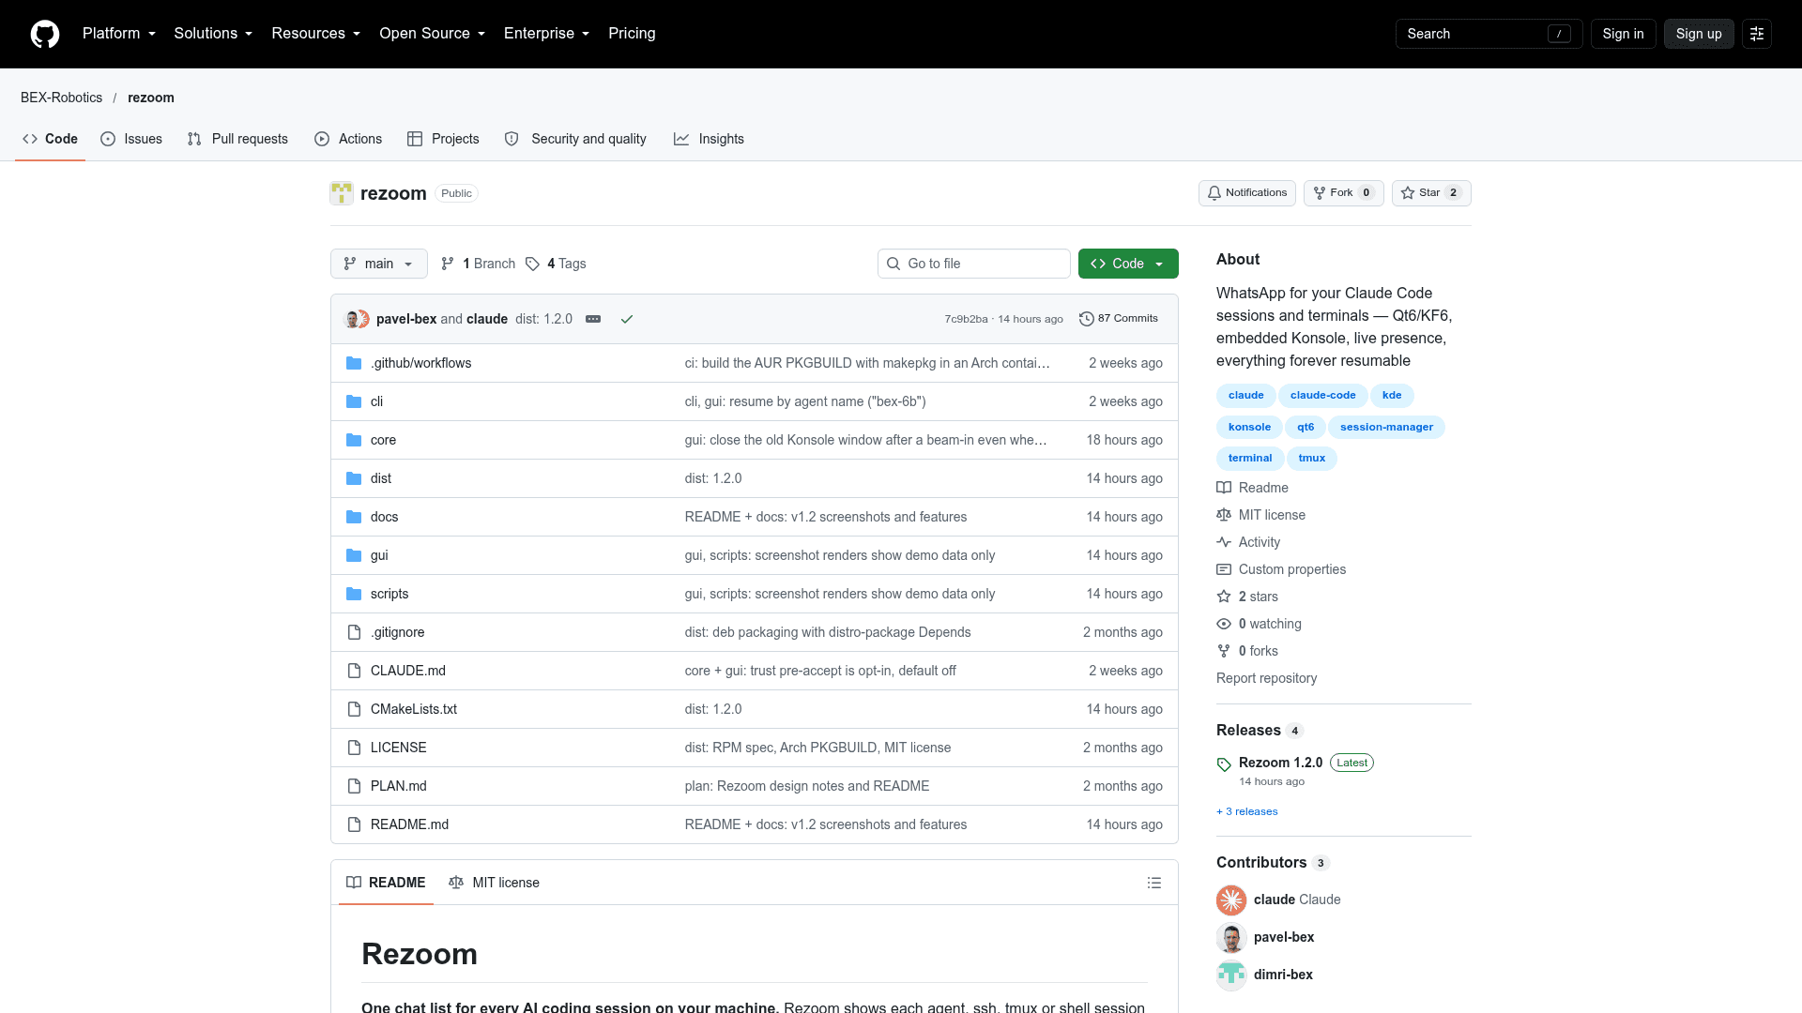
Task: Open contributor dimri-bex profile
Action: click(x=1283, y=975)
